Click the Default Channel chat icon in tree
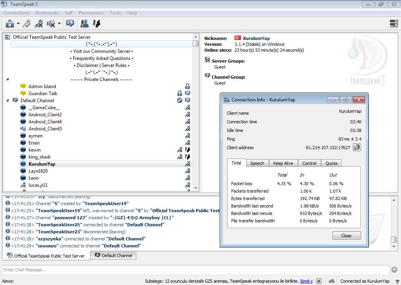This screenshot has width=401, height=285. click(15, 100)
